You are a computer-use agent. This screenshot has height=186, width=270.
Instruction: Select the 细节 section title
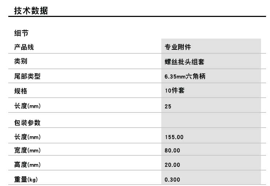pyautogui.click(x=21, y=34)
